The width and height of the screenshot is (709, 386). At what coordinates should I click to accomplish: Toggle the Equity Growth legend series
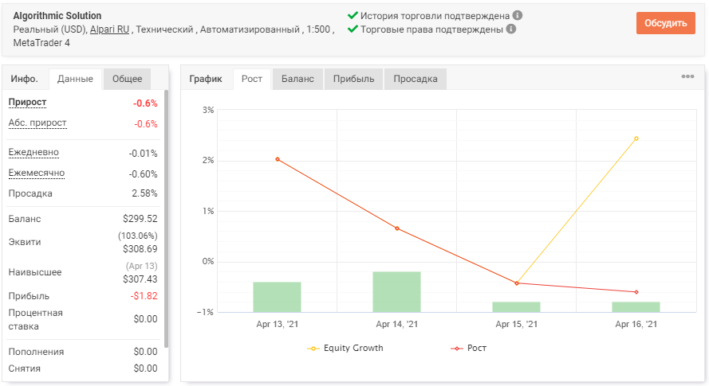coord(345,348)
